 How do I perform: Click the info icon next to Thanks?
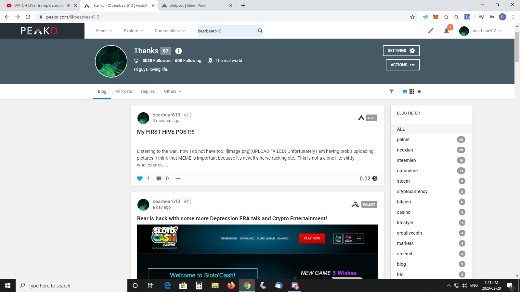[178, 51]
